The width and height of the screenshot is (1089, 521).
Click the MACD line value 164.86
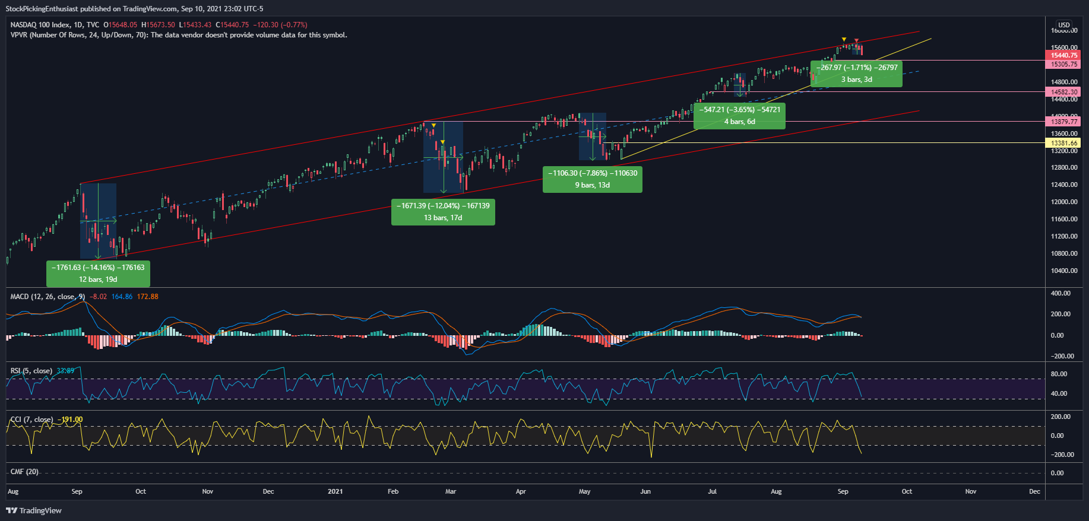click(122, 297)
